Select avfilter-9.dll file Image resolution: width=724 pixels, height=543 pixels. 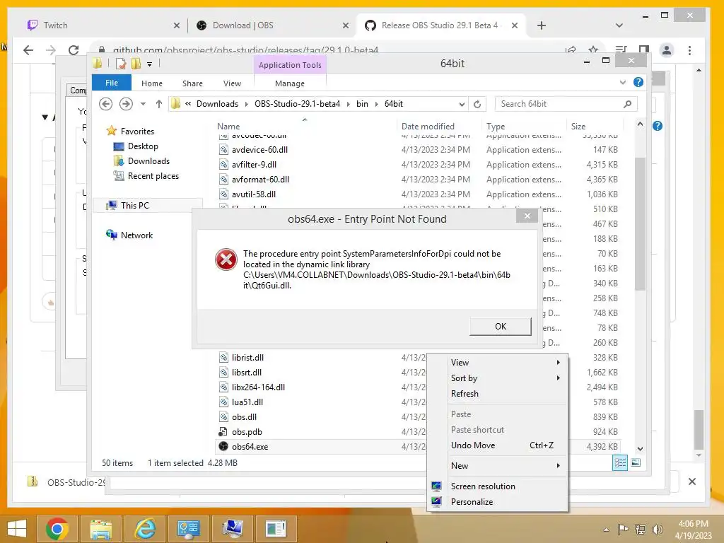point(254,164)
